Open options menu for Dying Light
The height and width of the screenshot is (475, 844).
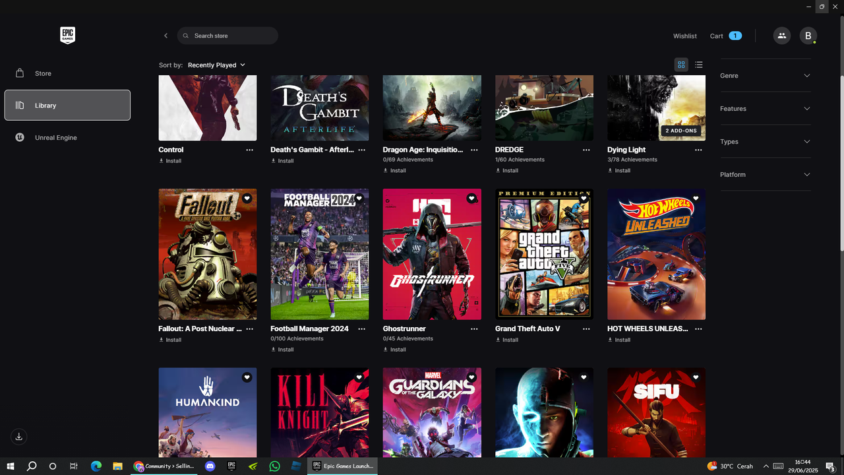[698, 150]
